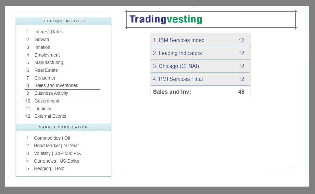Go to Employment economic report

tap(47, 55)
